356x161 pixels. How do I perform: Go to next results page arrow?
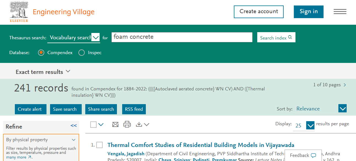tap(345, 85)
